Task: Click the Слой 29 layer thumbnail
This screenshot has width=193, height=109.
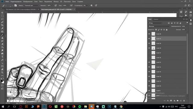Action: (153, 48)
